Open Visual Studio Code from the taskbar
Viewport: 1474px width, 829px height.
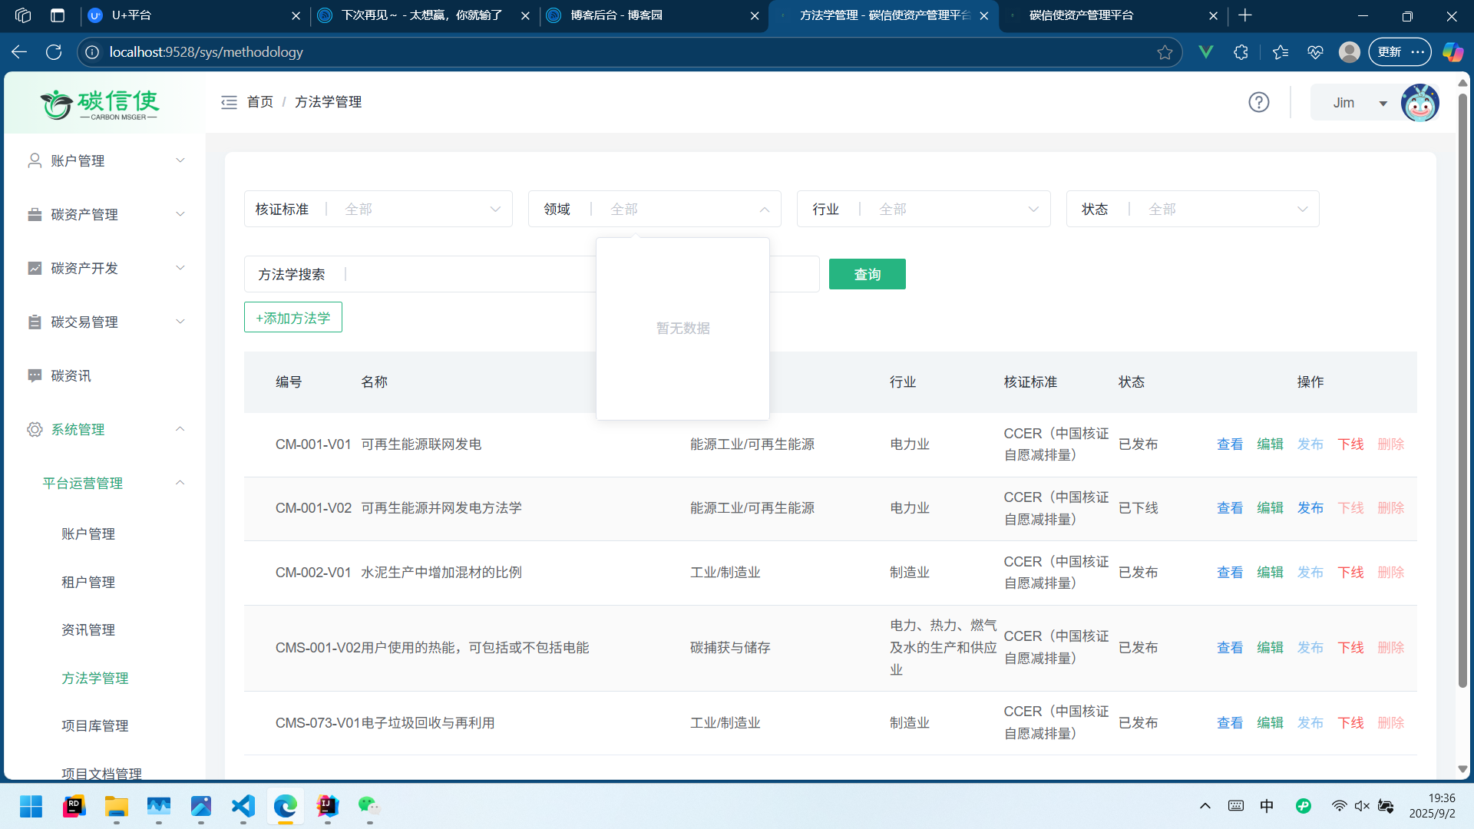point(243,806)
